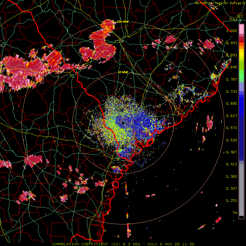Select the 0.627 scale value

point(232,116)
